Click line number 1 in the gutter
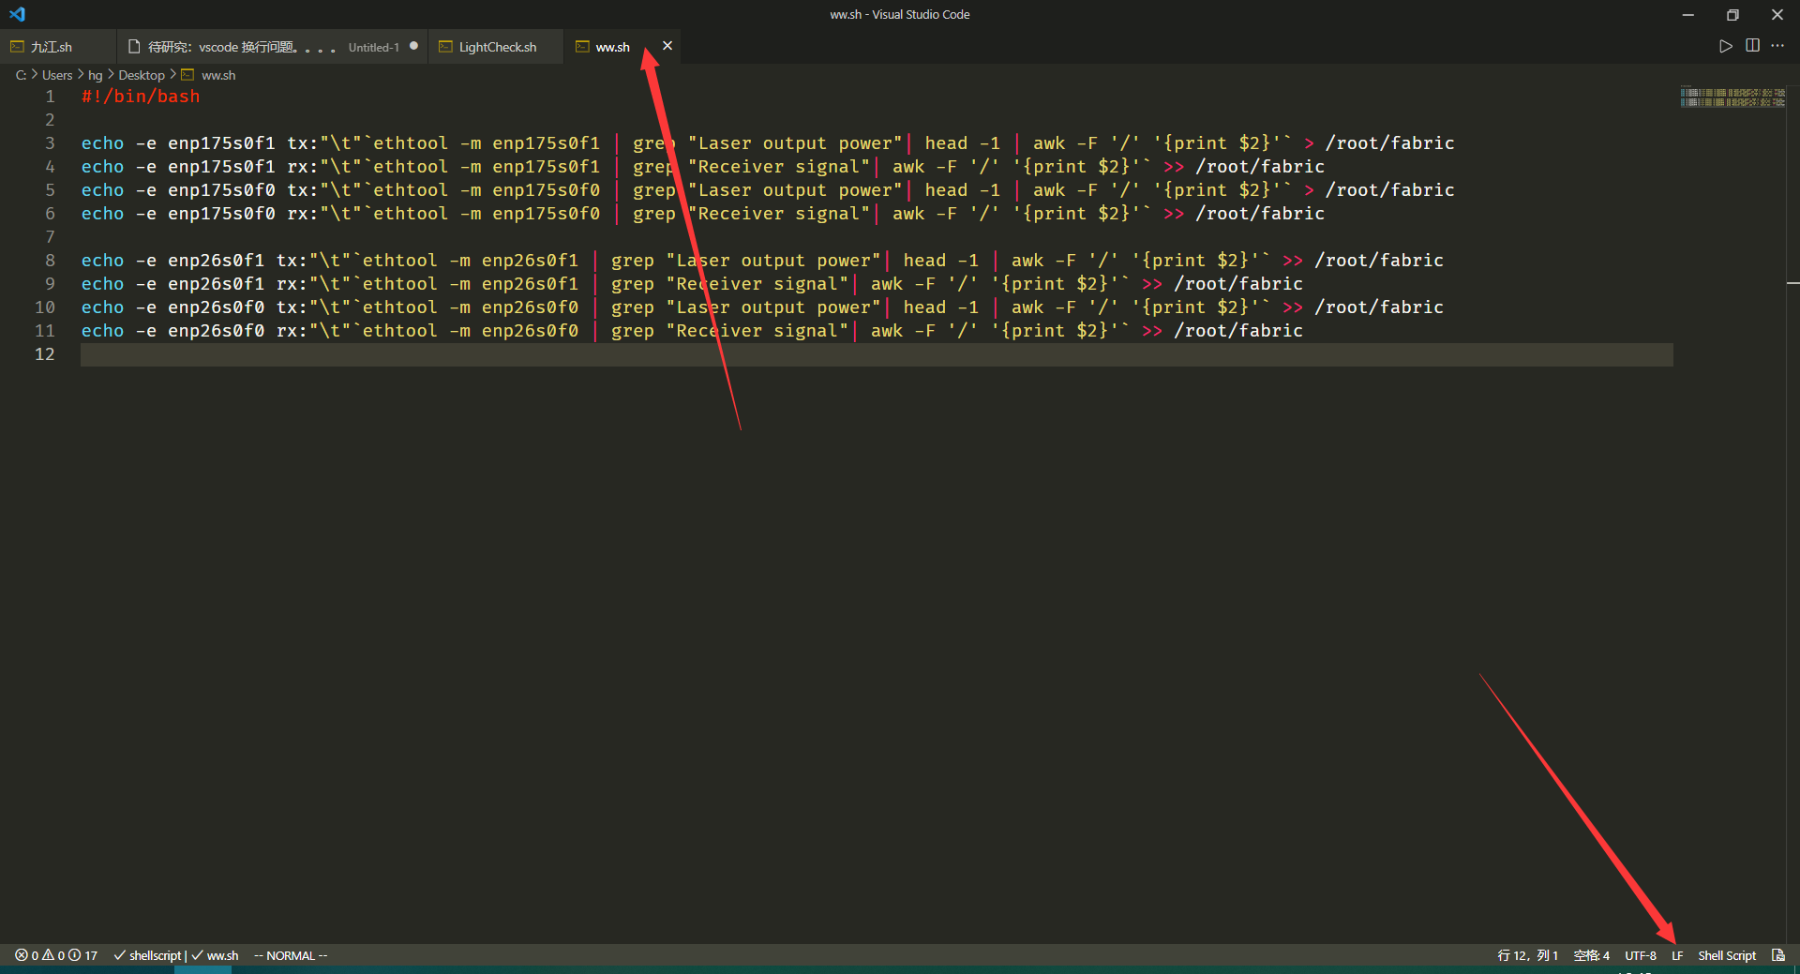The width and height of the screenshot is (1800, 974). tap(50, 97)
